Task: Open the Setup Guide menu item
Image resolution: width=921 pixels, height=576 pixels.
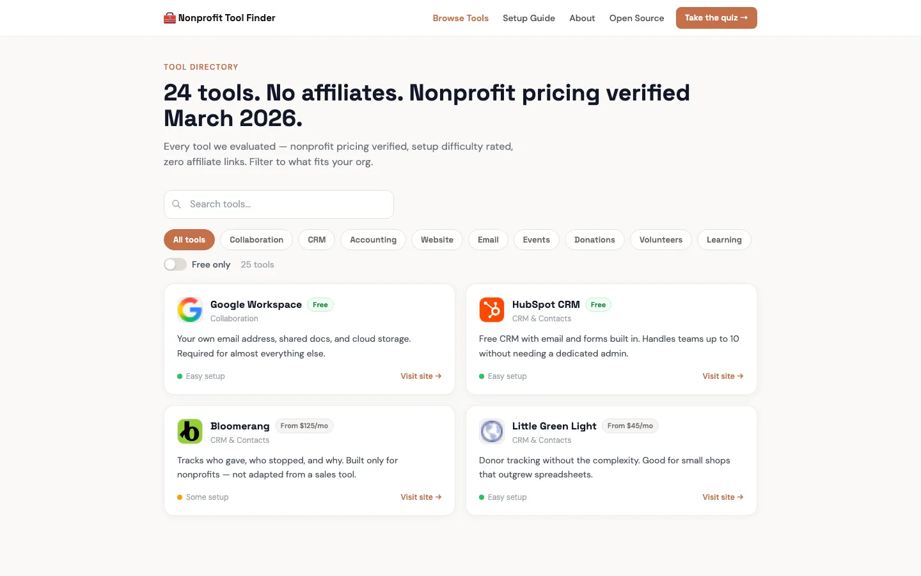Action: pos(529,18)
